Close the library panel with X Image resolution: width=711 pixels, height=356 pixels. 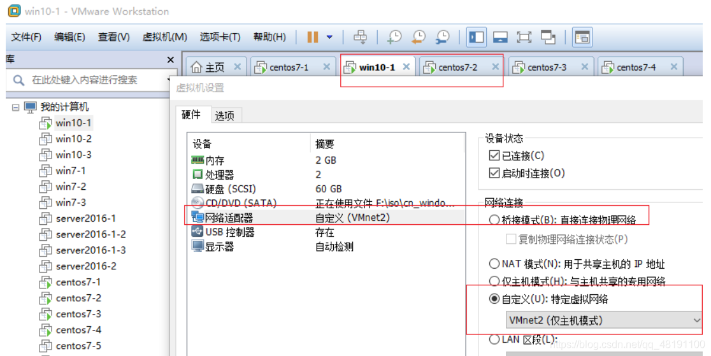(171, 60)
